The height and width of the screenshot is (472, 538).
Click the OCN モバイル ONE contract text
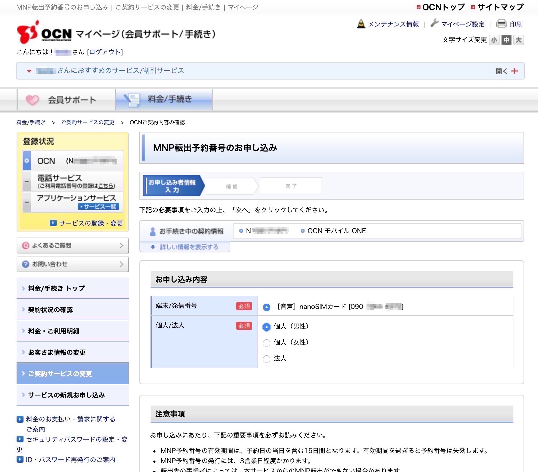click(x=337, y=231)
